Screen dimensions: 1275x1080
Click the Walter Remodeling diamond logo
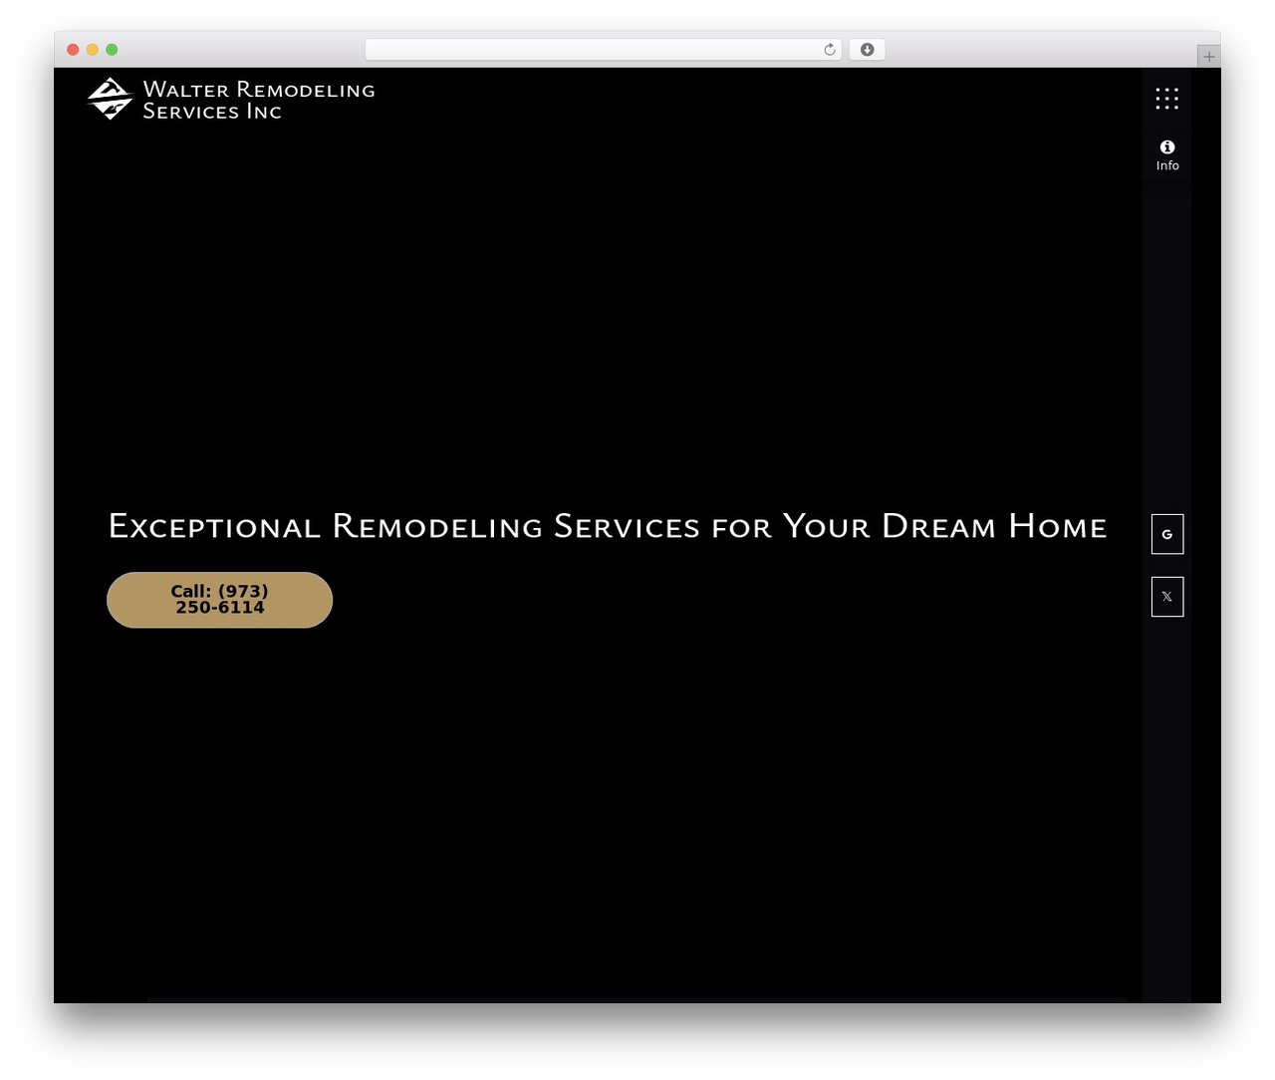pyautogui.click(x=111, y=99)
